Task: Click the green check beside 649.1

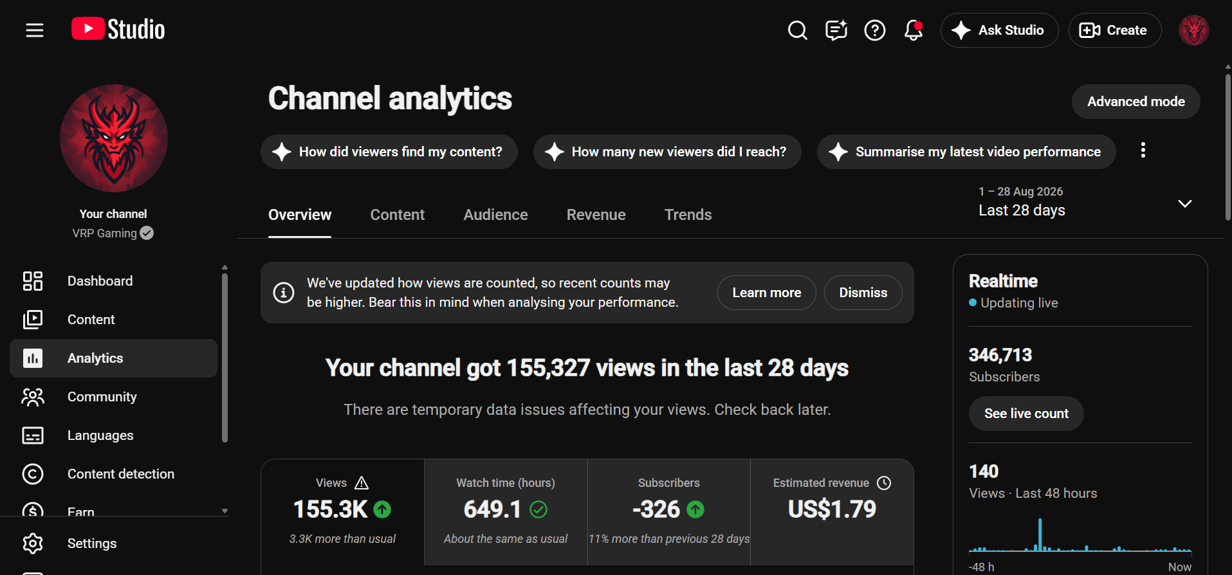Action: pos(538,509)
